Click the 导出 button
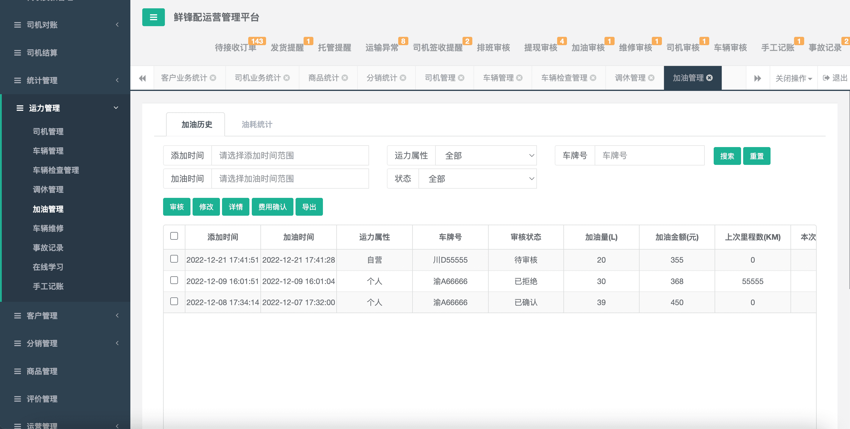Viewport: 850px width, 429px height. pyautogui.click(x=309, y=207)
